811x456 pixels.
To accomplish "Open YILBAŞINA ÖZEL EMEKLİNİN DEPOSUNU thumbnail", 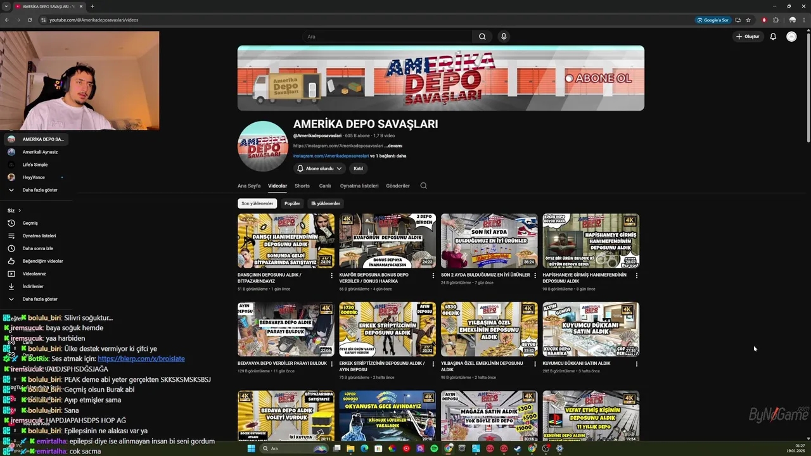I will coord(489,329).
